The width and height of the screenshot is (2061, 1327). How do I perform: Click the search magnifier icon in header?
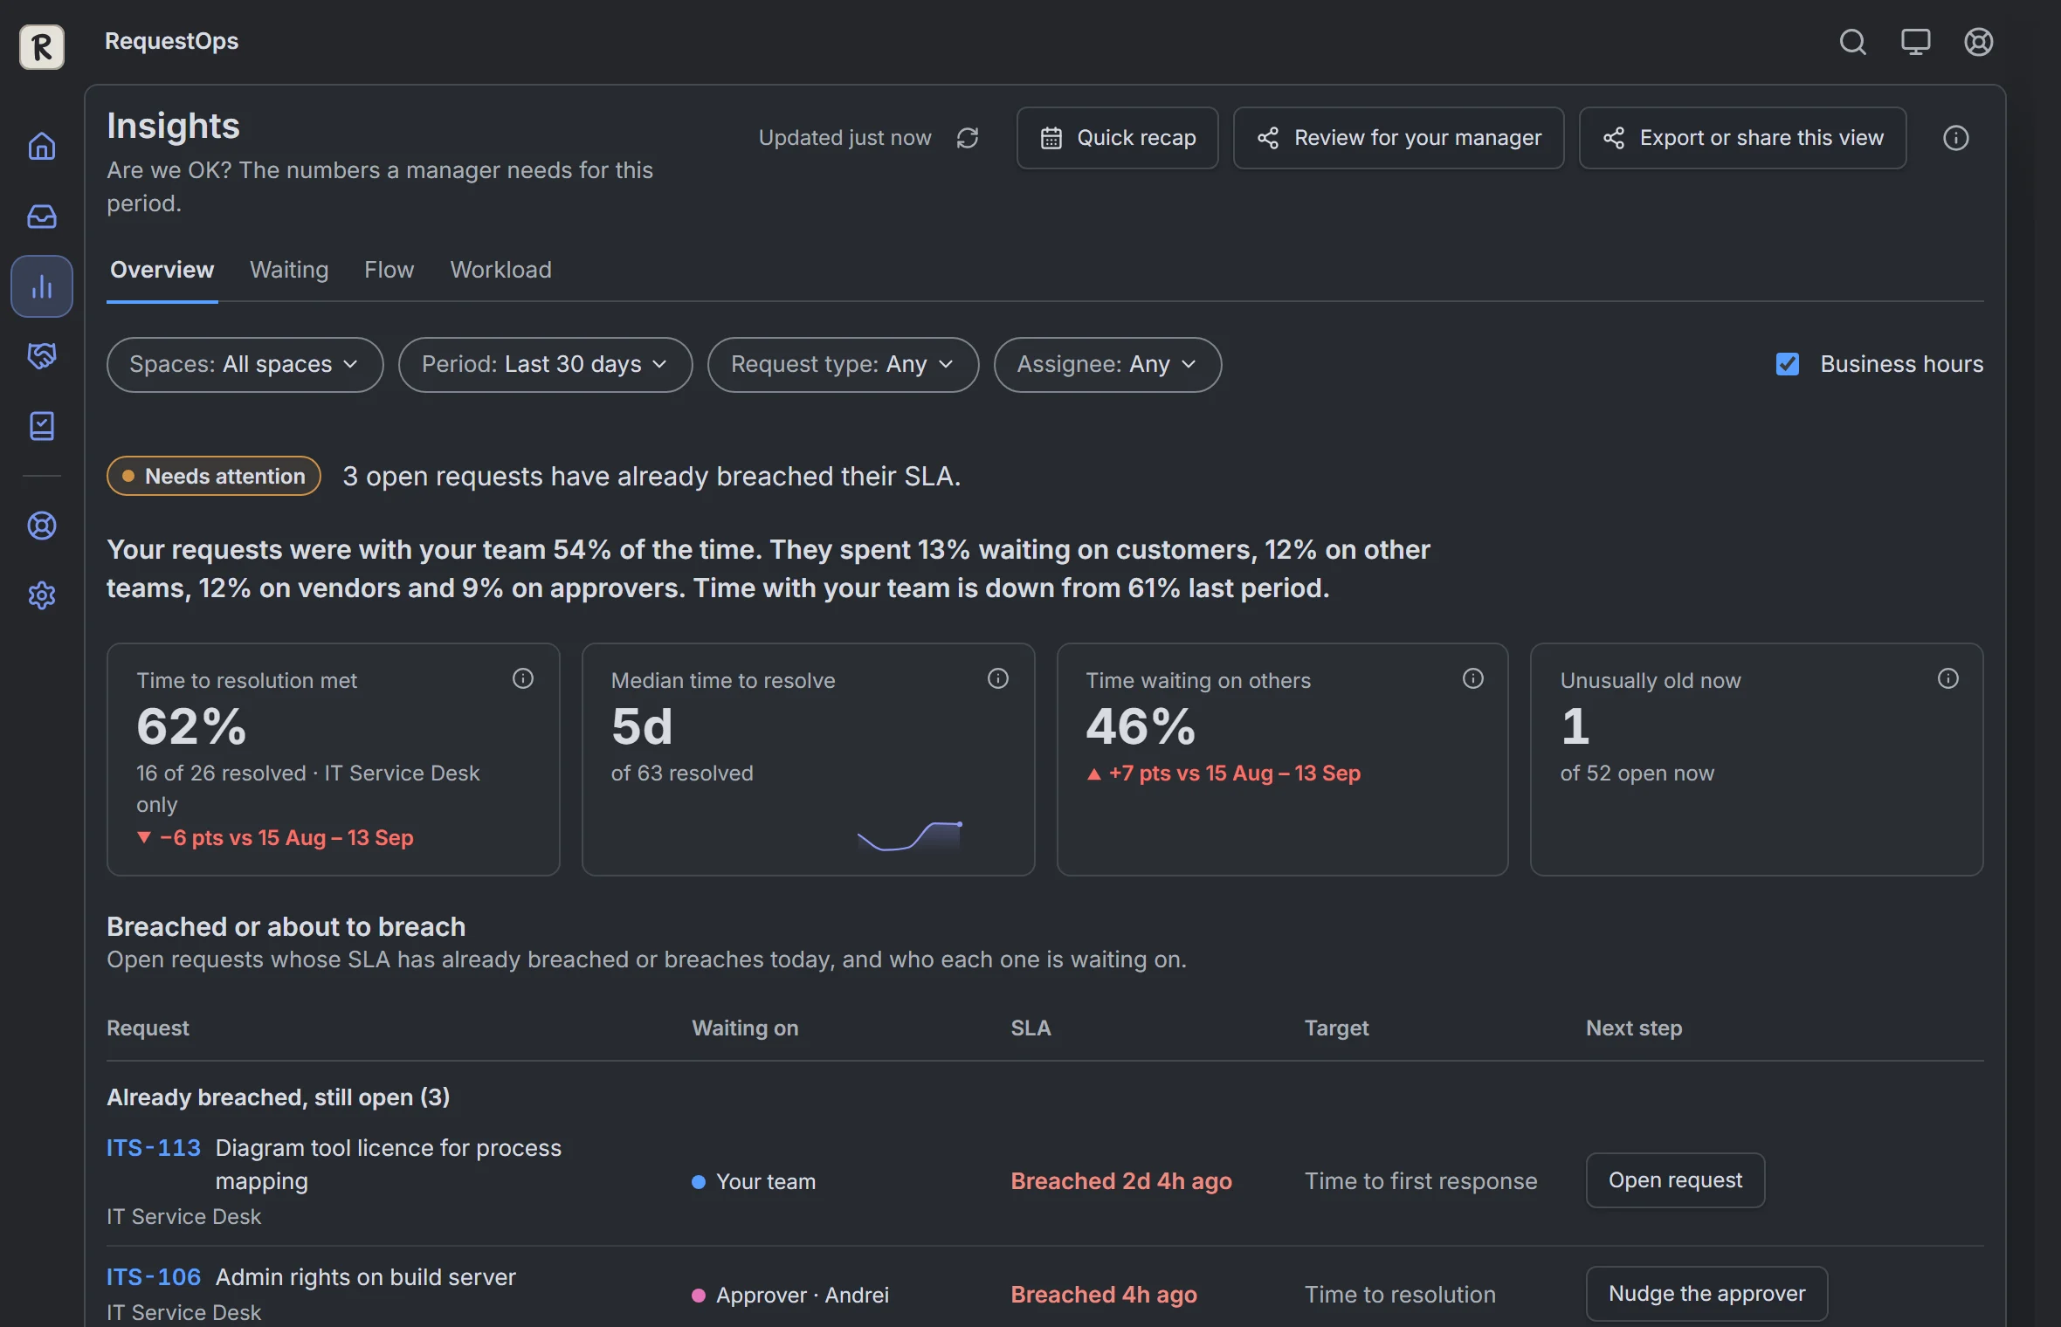[1852, 42]
